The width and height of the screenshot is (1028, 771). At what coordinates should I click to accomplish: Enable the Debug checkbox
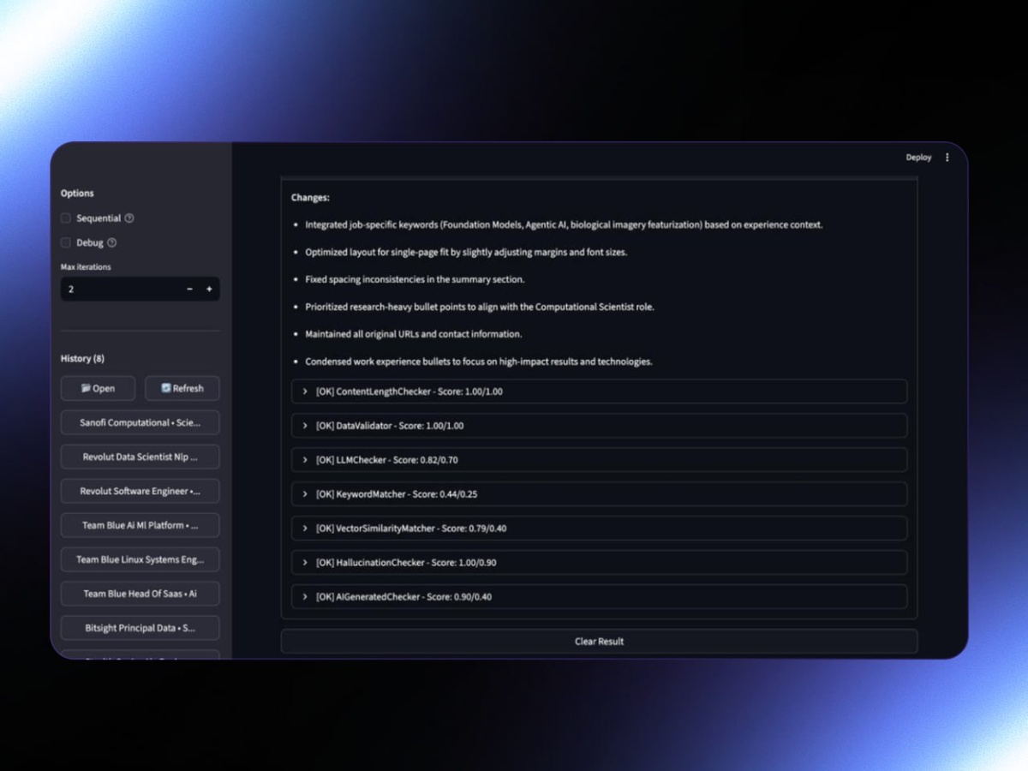(x=66, y=243)
